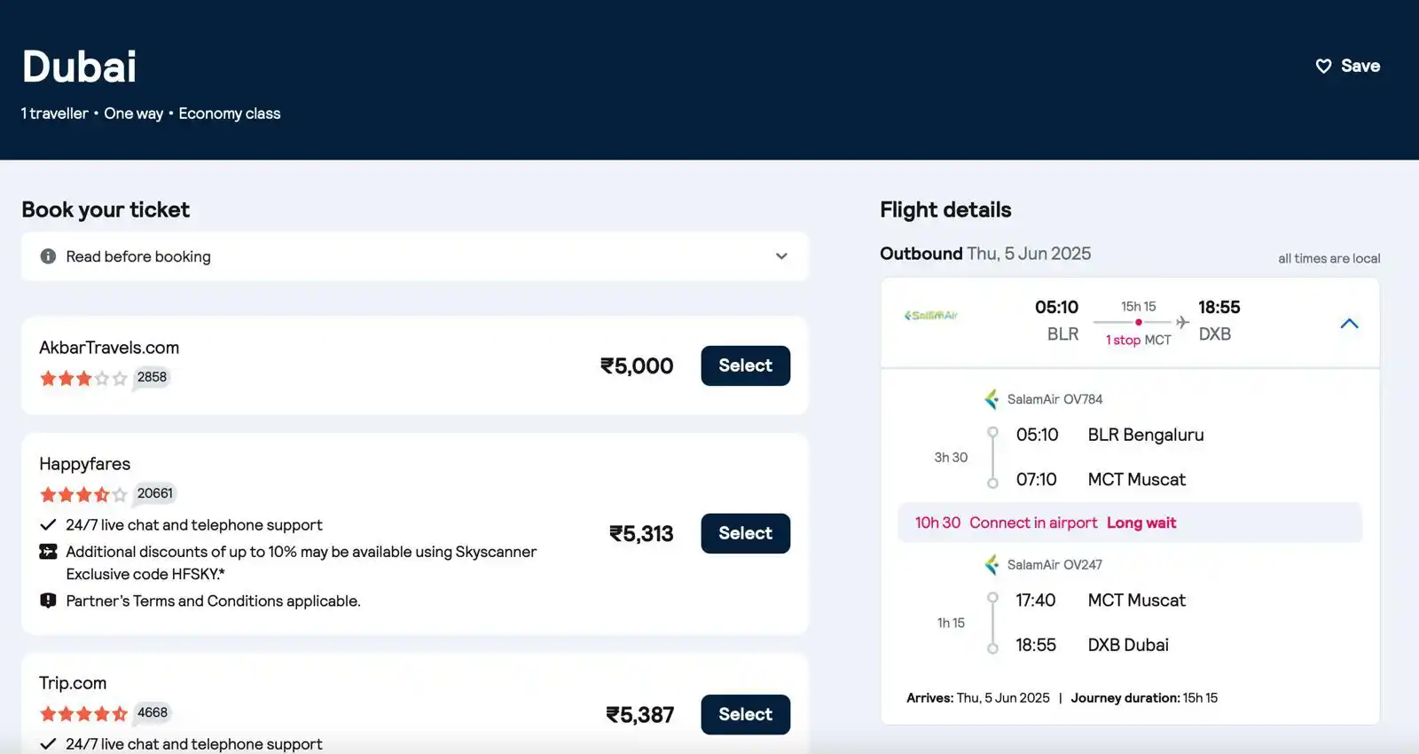Screen dimensions: 1419x754
Task: Click the Dubai page heading
Action: (79, 67)
